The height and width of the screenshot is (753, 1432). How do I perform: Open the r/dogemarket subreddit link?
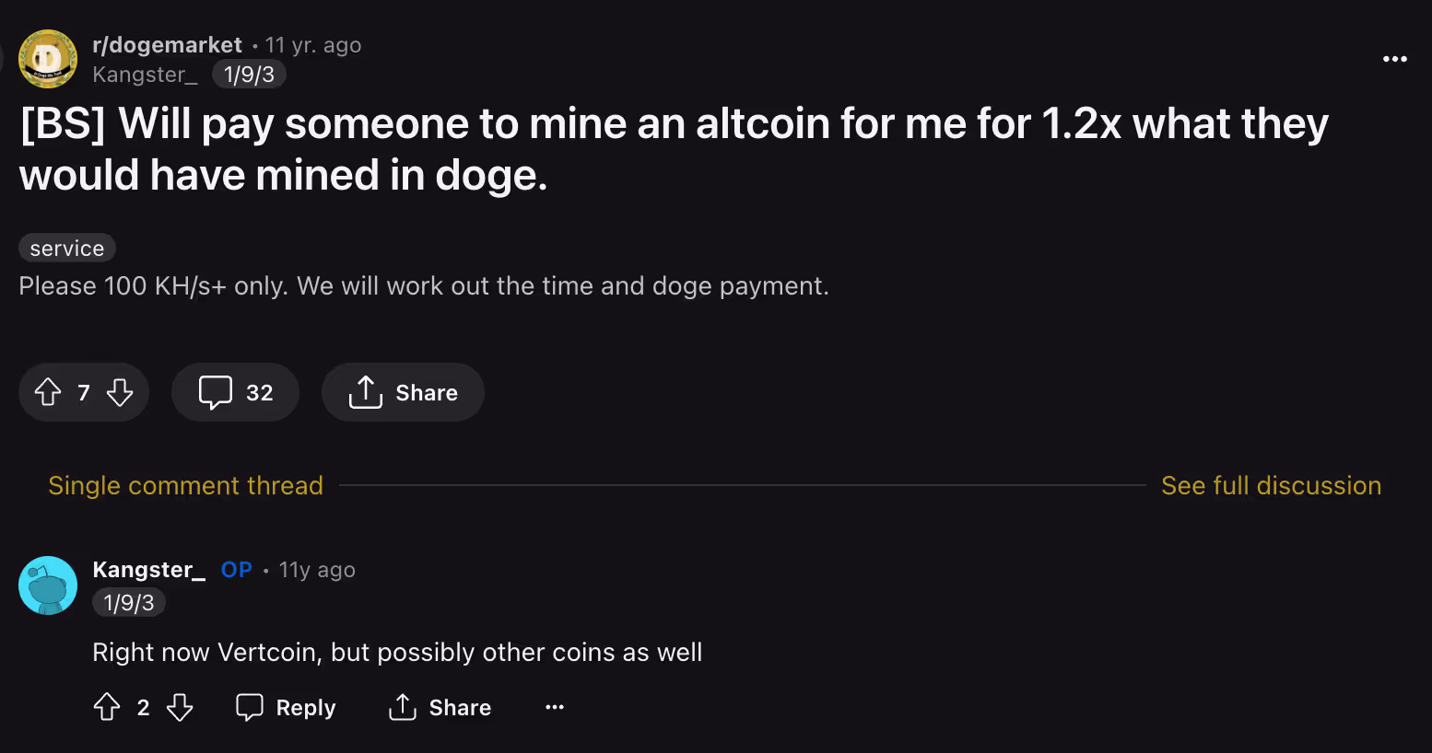coord(167,43)
